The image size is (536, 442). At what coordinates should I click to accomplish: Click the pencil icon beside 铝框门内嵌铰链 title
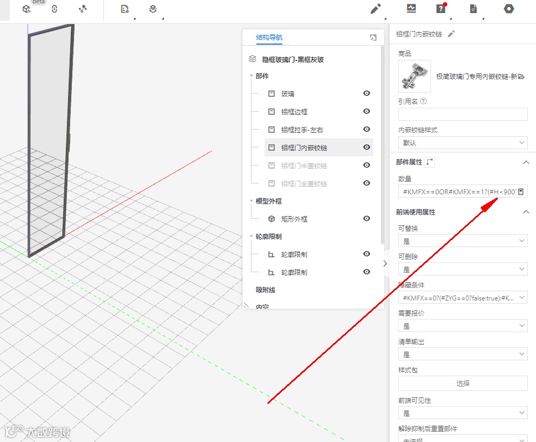pos(451,34)
